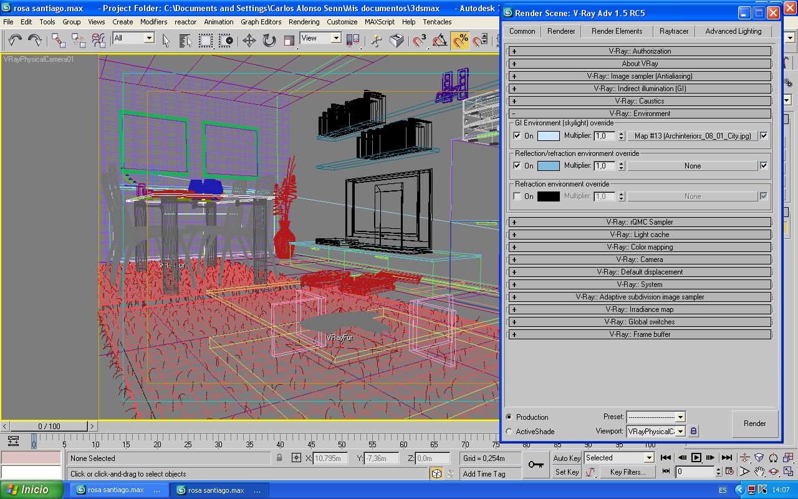
Task: Open the Inicio start menu
Action: tap(32, 490)
